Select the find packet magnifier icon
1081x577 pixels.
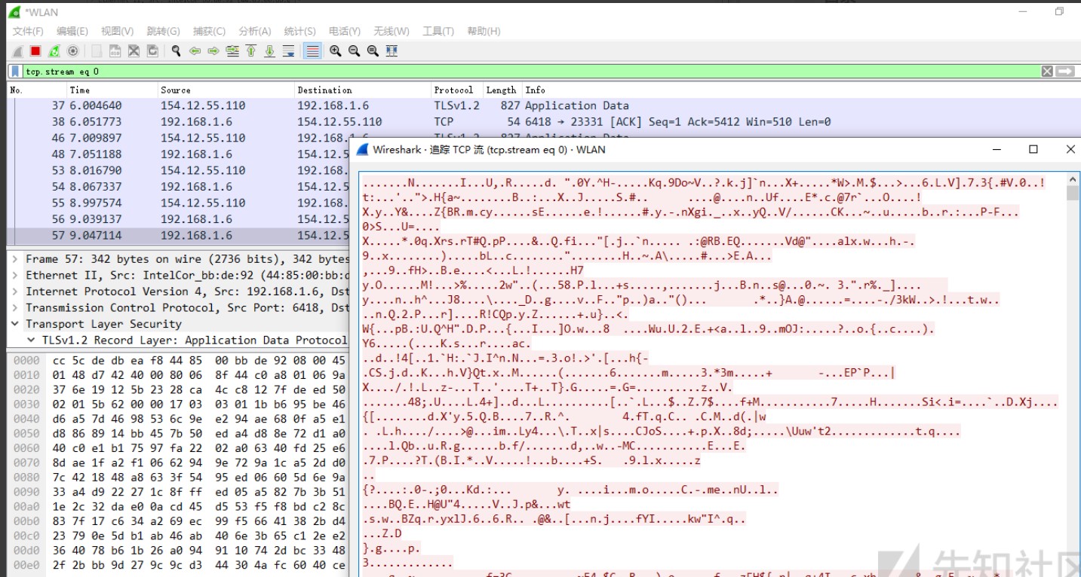point(174,50)
